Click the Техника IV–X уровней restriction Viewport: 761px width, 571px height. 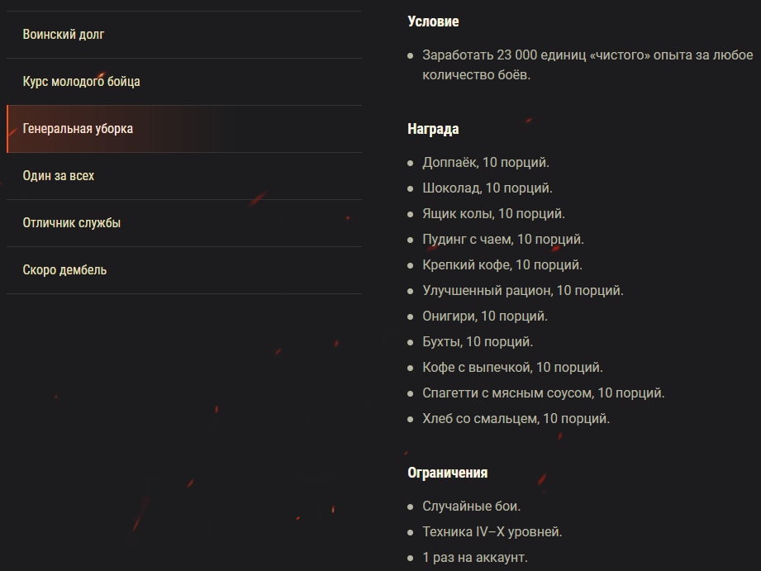[492, 532]
